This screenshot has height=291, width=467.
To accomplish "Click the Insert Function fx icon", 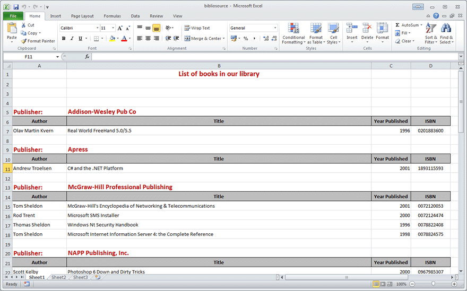I will point(87,57).
